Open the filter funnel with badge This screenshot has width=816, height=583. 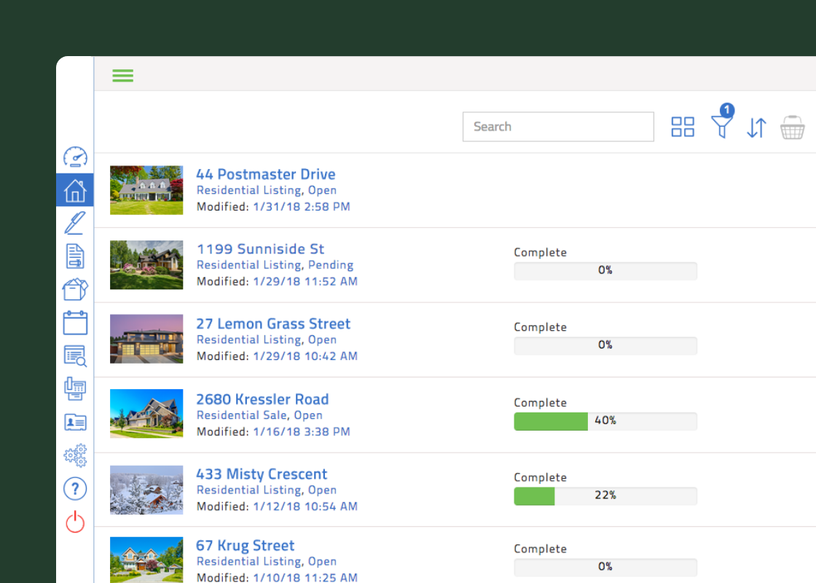coord(722,121)
